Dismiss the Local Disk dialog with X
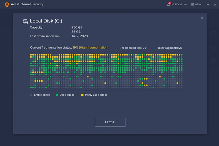Screen dimensions: 219x146 coord(202,18)
